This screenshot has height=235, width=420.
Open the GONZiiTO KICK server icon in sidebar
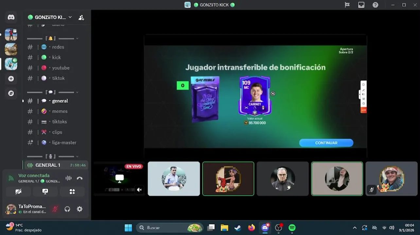pyautogui.click(x=11, y=64)
